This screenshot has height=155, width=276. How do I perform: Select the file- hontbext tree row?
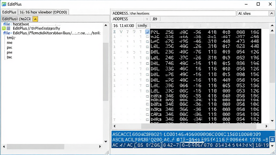point(16,24)
